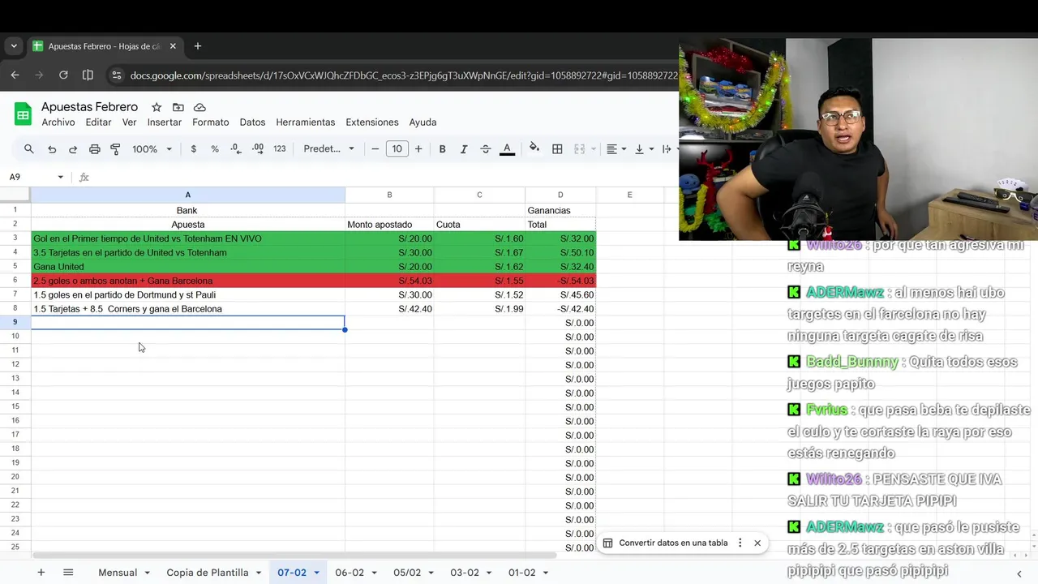The height and width of the screenshot is (584, 1038).
Task: Redo the last action
Action: pos(73,149)
